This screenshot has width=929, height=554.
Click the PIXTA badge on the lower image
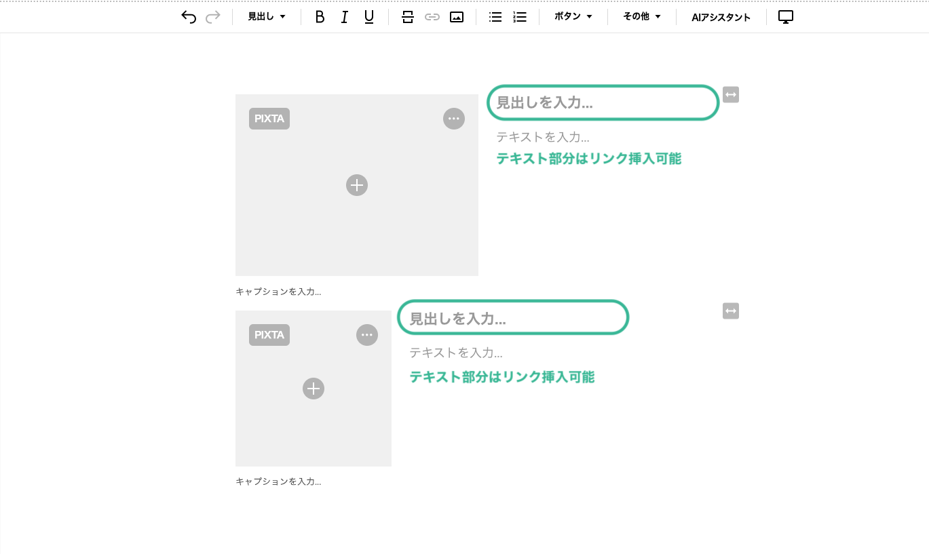pos(269,335)
